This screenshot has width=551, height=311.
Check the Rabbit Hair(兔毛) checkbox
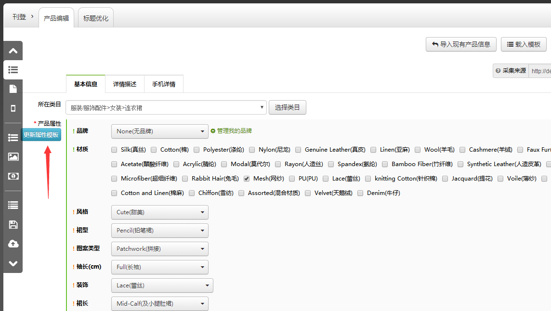(185, 179)
